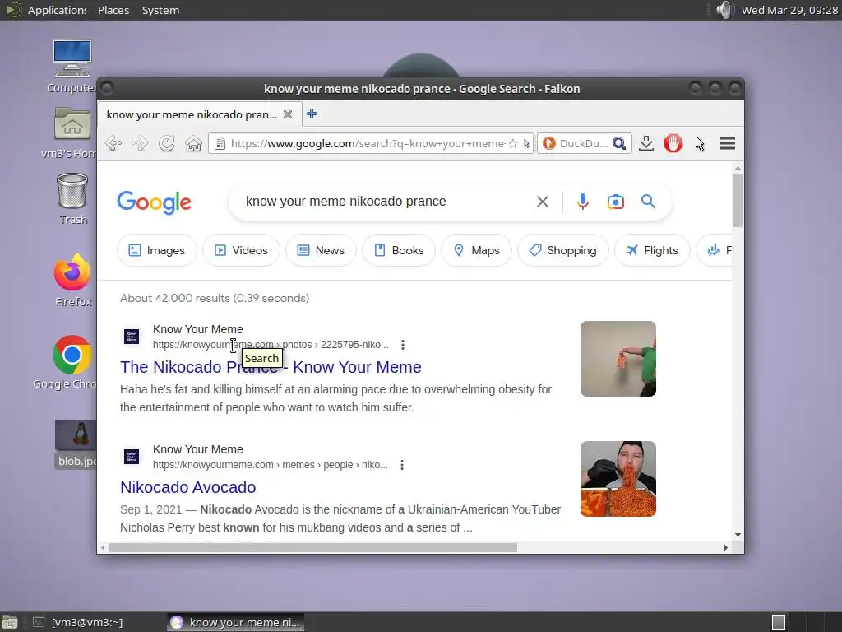
Task: Clear the Google search query
Action: click(x=543, y=202)
